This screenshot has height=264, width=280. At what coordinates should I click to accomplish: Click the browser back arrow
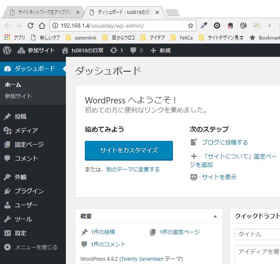[x=7, y=26]
